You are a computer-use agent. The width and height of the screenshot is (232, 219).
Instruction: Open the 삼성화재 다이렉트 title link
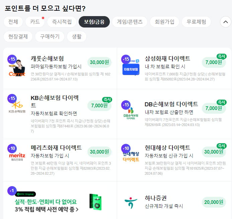click(x=167, y=59)
